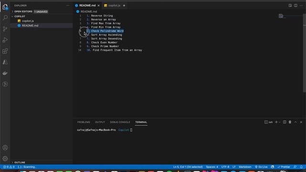Switch to the Debug Console tab

[x=120, y=122]
